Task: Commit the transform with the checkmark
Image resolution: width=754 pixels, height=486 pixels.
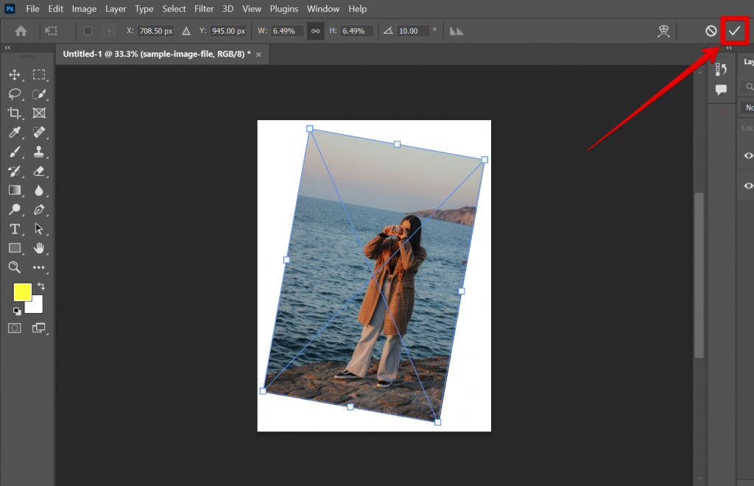Action: pyautogui.click(x=736, y=30)
